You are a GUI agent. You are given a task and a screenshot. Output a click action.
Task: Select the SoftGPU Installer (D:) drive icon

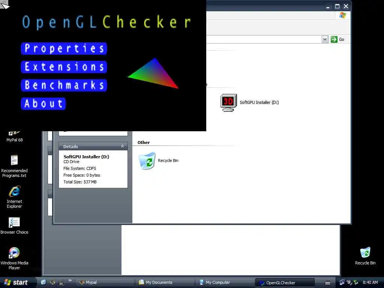(228, 103)
